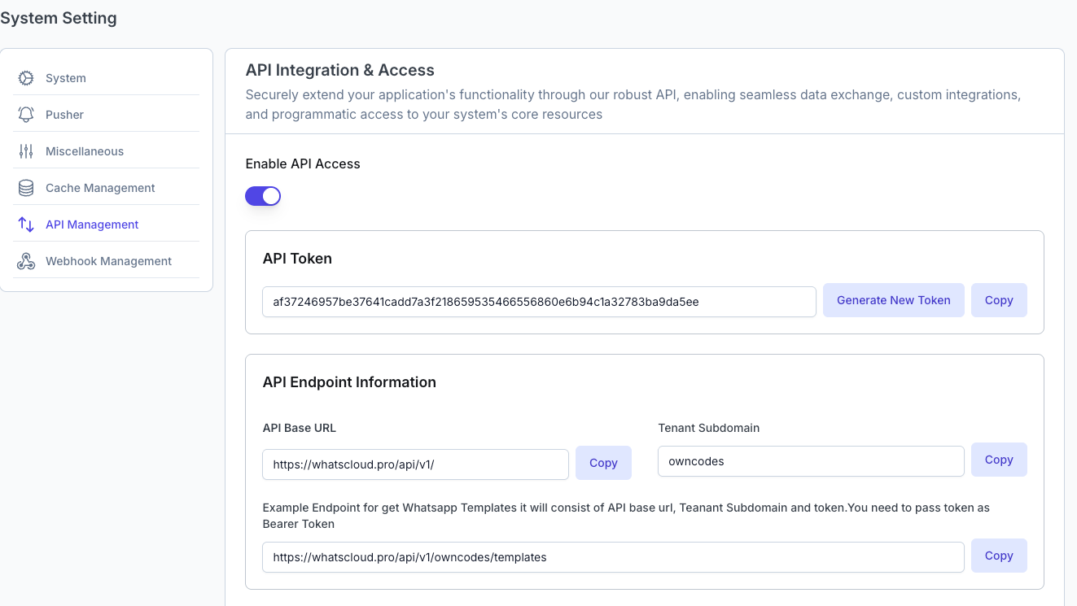Click inside the Tenant Subdomain field

tap(810, 461)
